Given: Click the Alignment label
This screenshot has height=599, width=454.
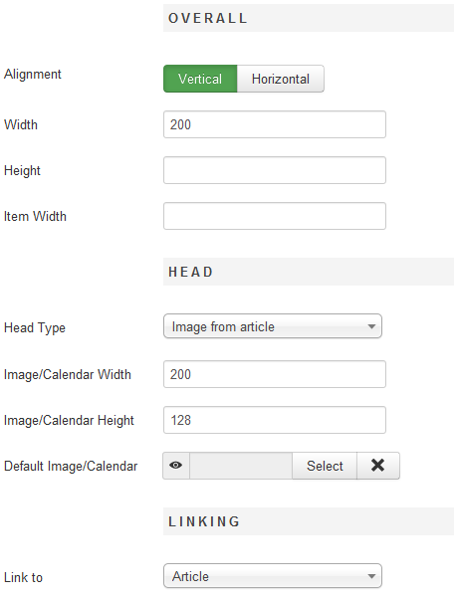Looking at the screenshot, I should point(33,74).
